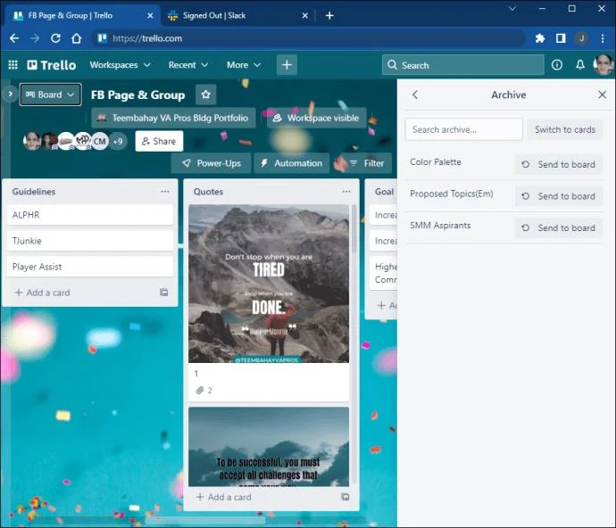
Task: Click the Search archive field
Action: pyautogui.click(x=464, y=129)
